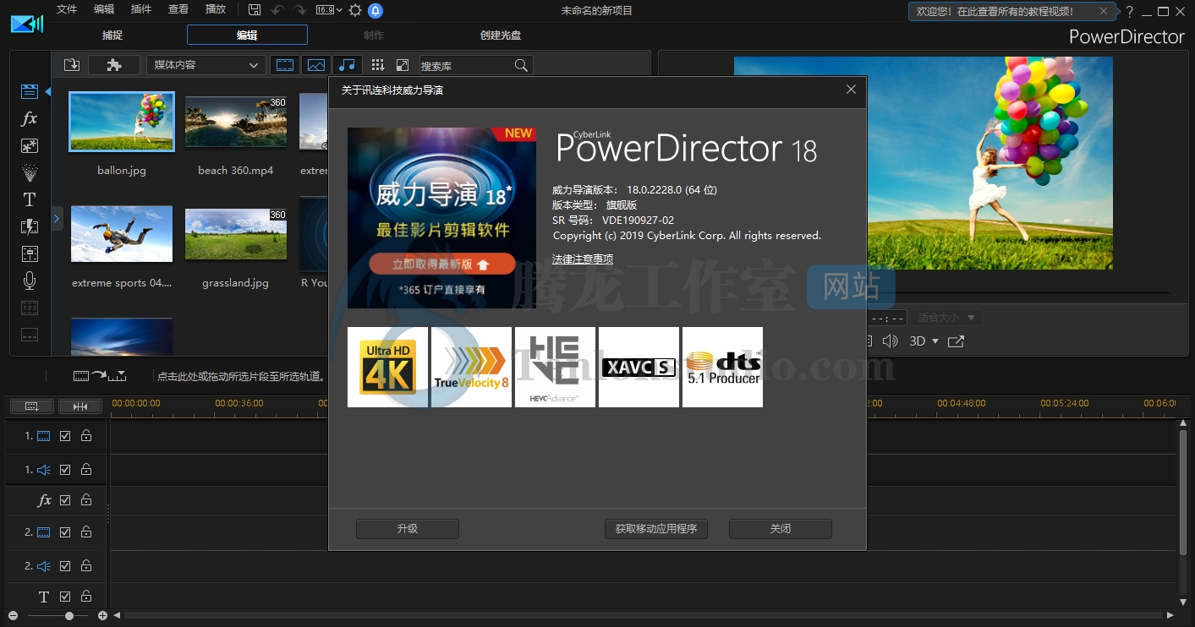Open the PiP Objects Room icon
The height and width of the screenshot is (627, 1195).
point(30,145)
